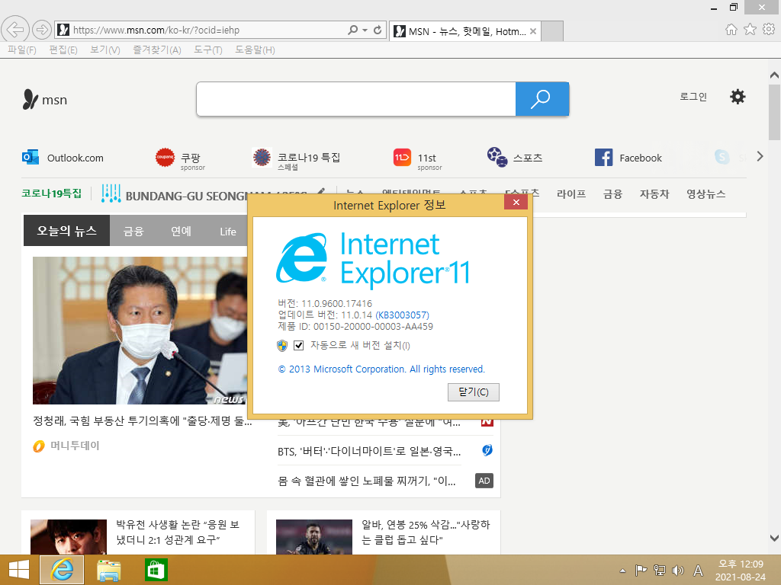
Task: Open Favorites star icon
Action: coord(750,30)
